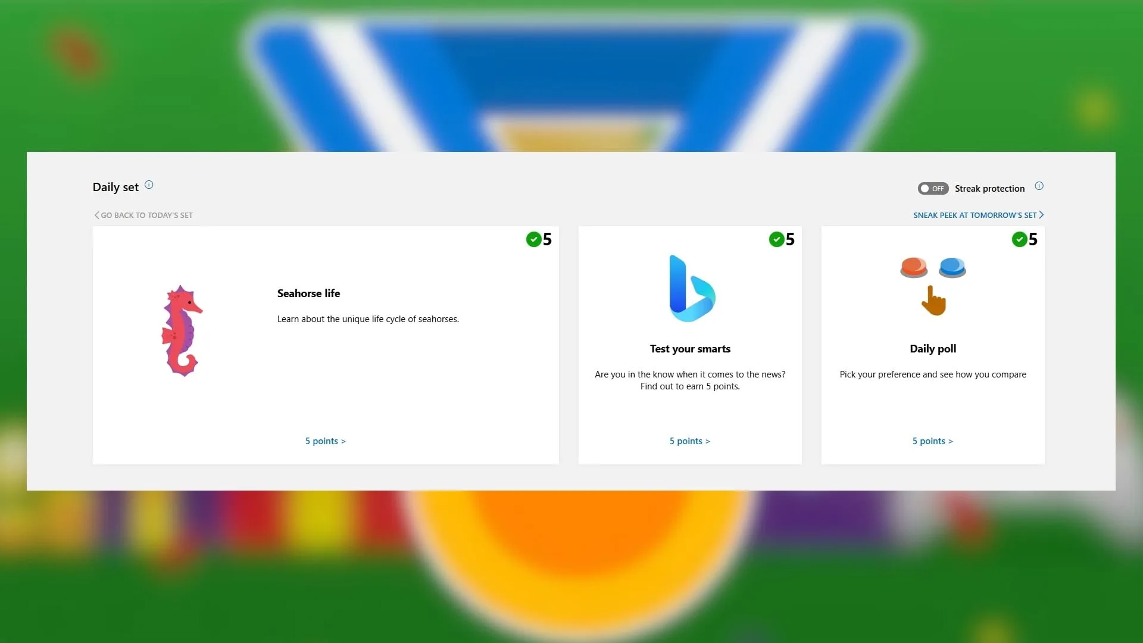The height and width of the screenshot is (643, 1143).
Task: Click 'Learn about the unique life cycle' description
Action: point(368,319)
